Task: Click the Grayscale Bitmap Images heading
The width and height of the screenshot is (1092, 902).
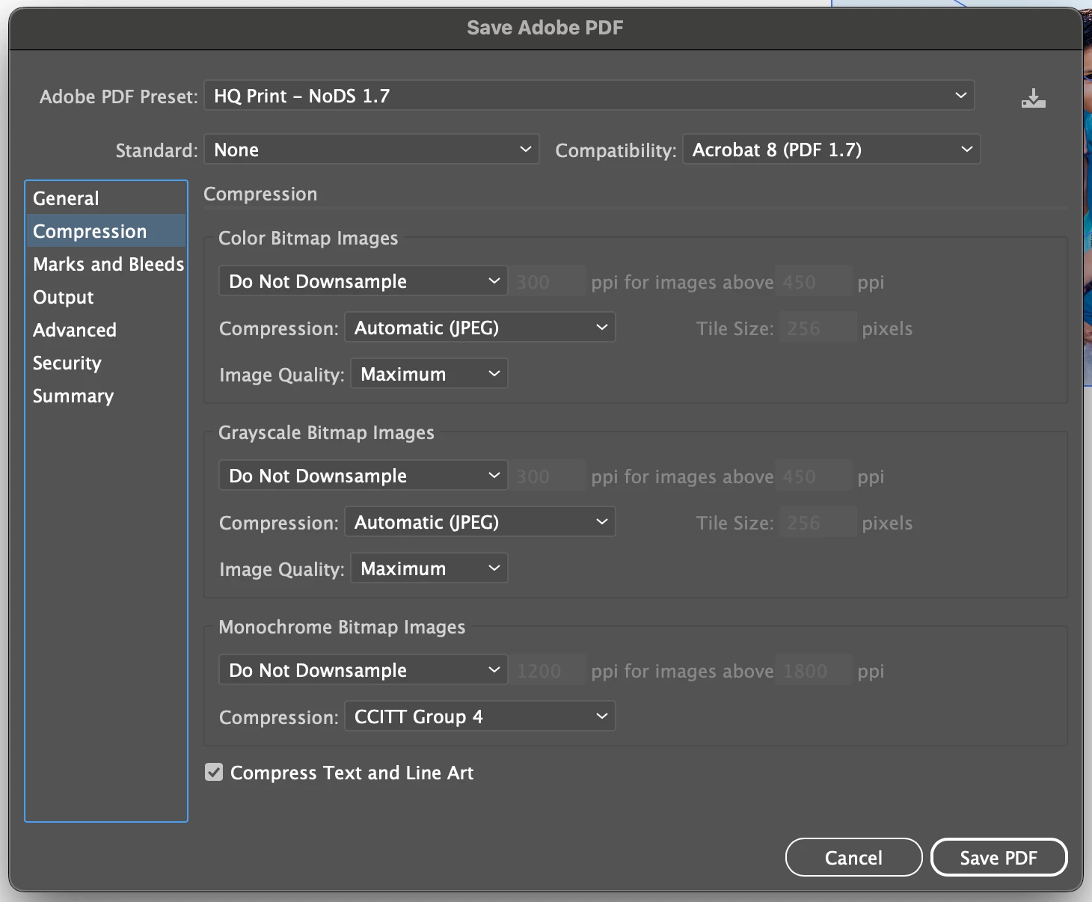Action: [x=326, y=432]
